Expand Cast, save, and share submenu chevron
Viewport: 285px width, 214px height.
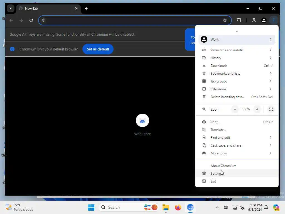point(271,145)
